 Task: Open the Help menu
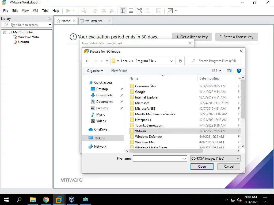(56, 11)
